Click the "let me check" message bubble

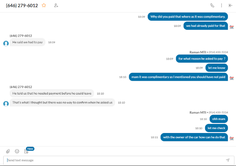(x=216, y=128)
